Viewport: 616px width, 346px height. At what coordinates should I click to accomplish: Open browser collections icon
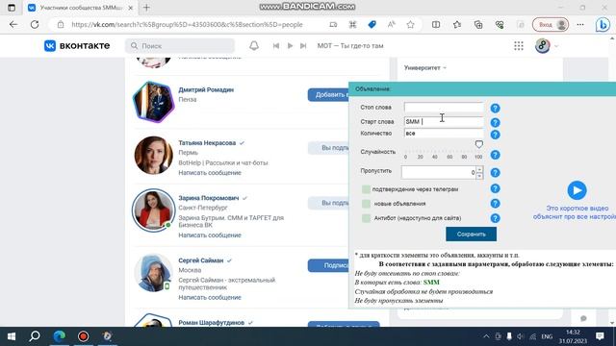[478, 25]
